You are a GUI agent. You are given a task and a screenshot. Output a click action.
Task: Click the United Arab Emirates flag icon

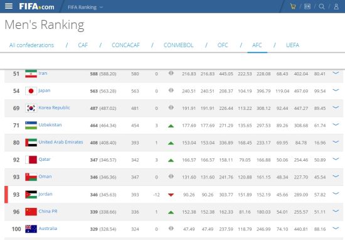coord(31,143)
